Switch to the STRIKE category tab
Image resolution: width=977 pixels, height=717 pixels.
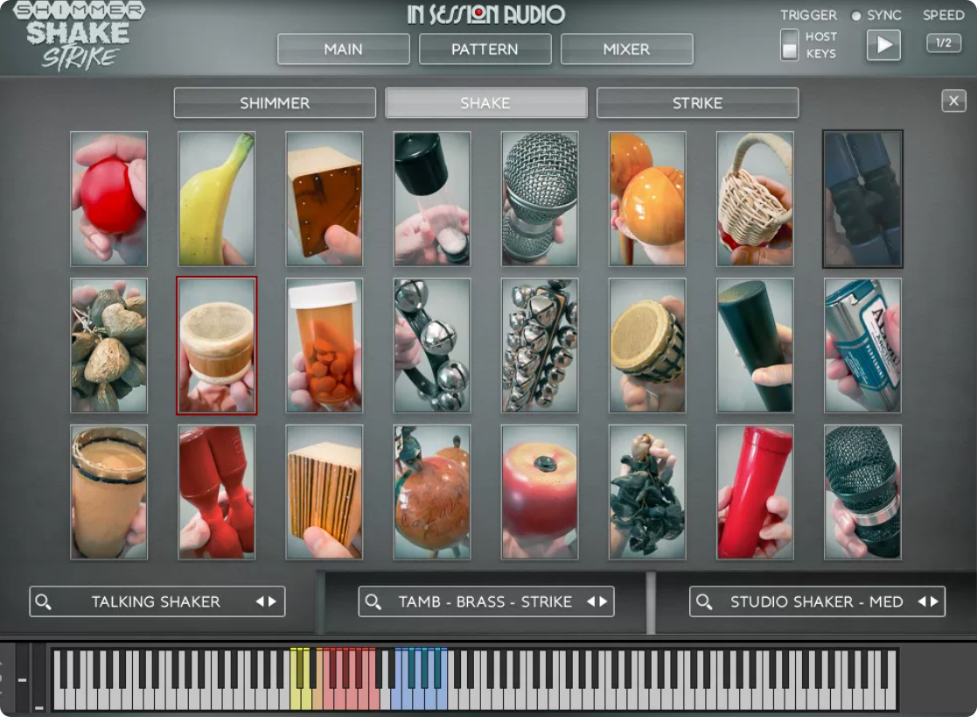697,103
